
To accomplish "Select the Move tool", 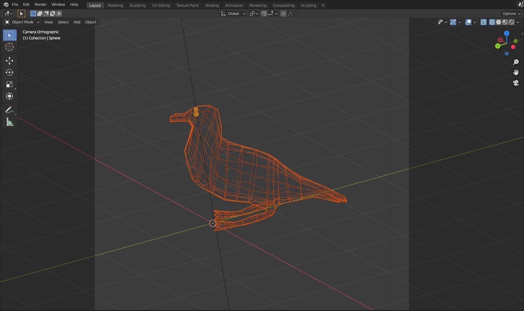I will tap(10, 60).
